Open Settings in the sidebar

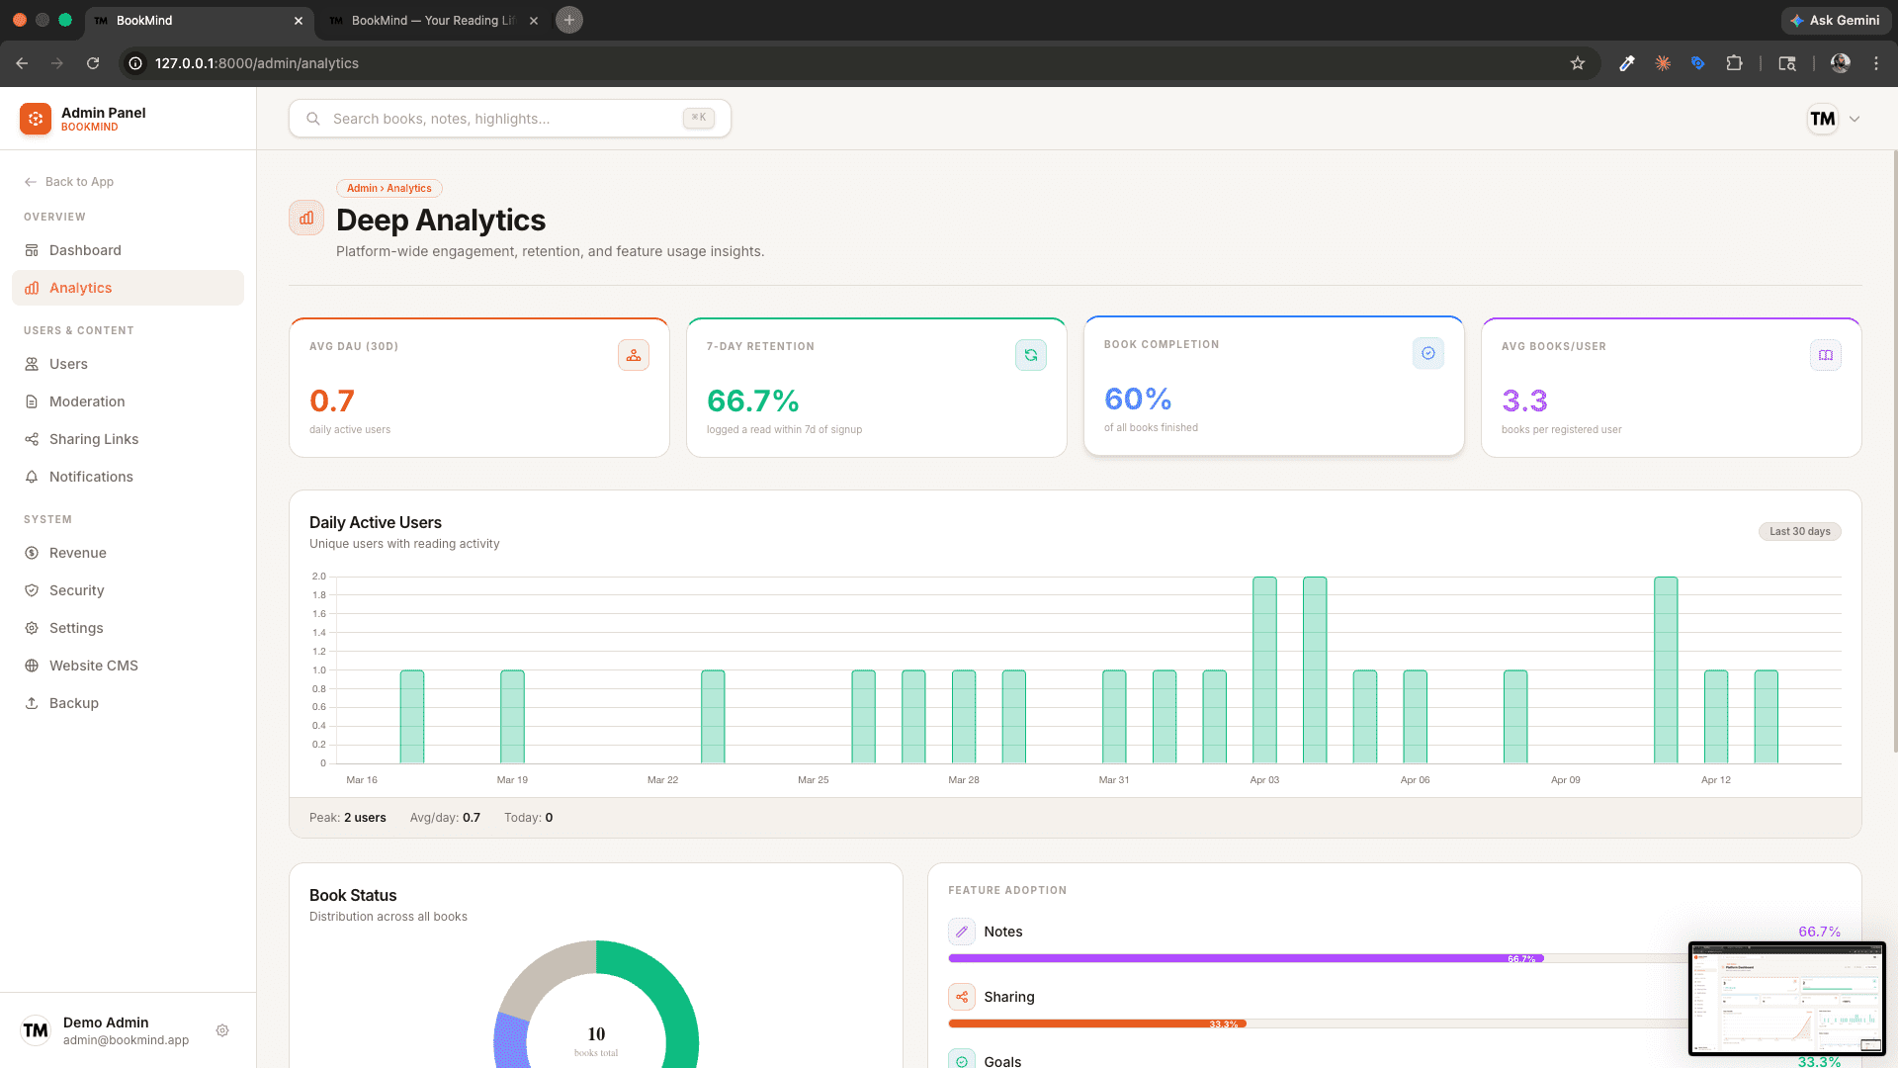click(128, 628)
